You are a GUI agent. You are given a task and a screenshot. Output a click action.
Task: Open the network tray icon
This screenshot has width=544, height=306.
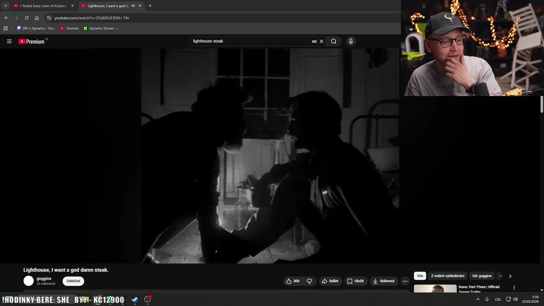(x=508, y=299)
